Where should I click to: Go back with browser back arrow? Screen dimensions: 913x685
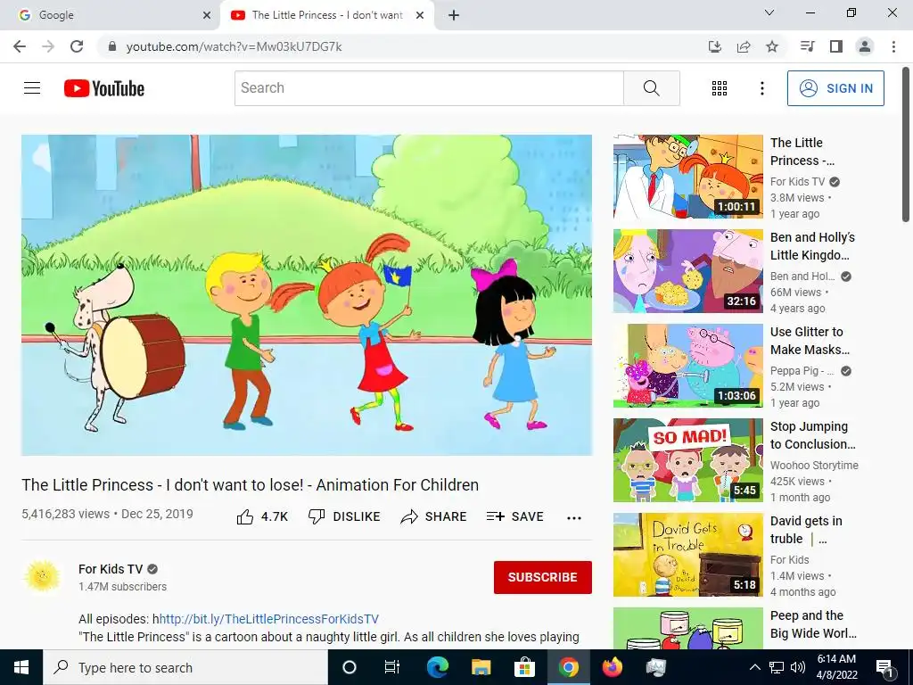point(20,46)
